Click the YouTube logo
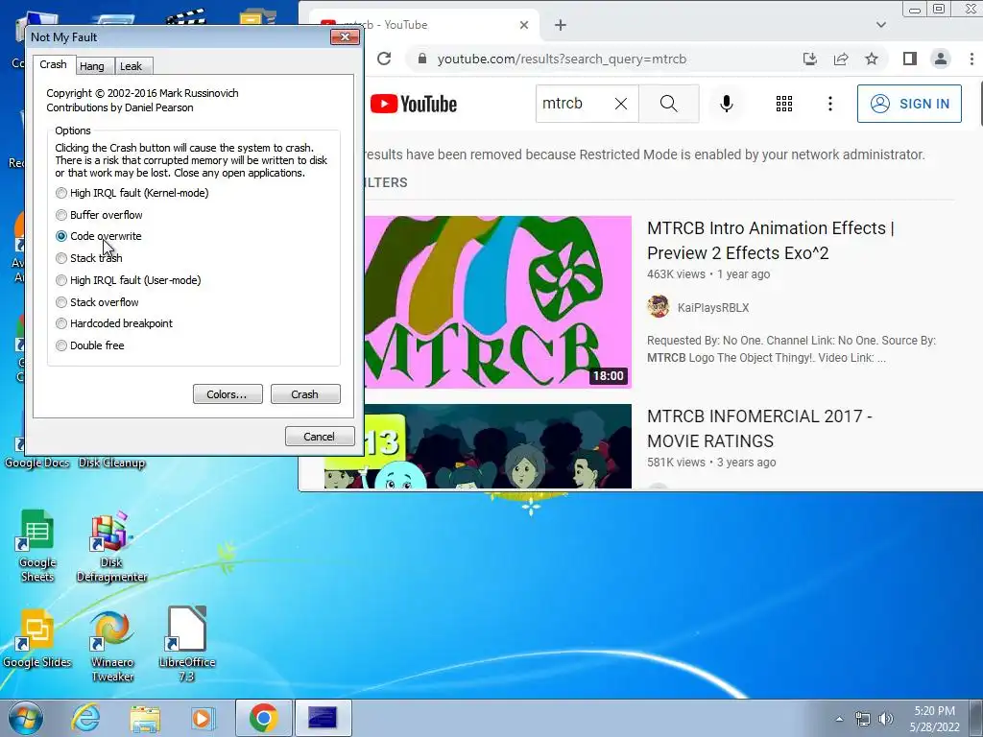Viewport: 983px width, 737px height. [x=414, y=104]
